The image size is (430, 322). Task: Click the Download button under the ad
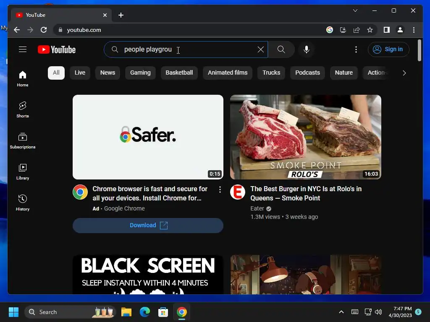click(148, 225)
